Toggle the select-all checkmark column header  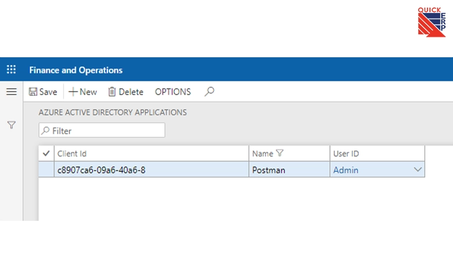coord(46,154)
